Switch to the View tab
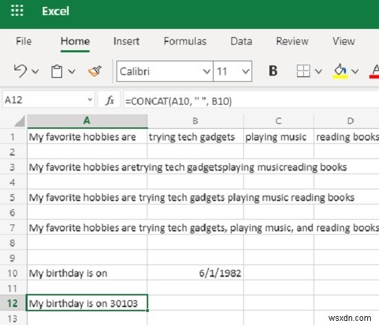 (x=344, y=41)
